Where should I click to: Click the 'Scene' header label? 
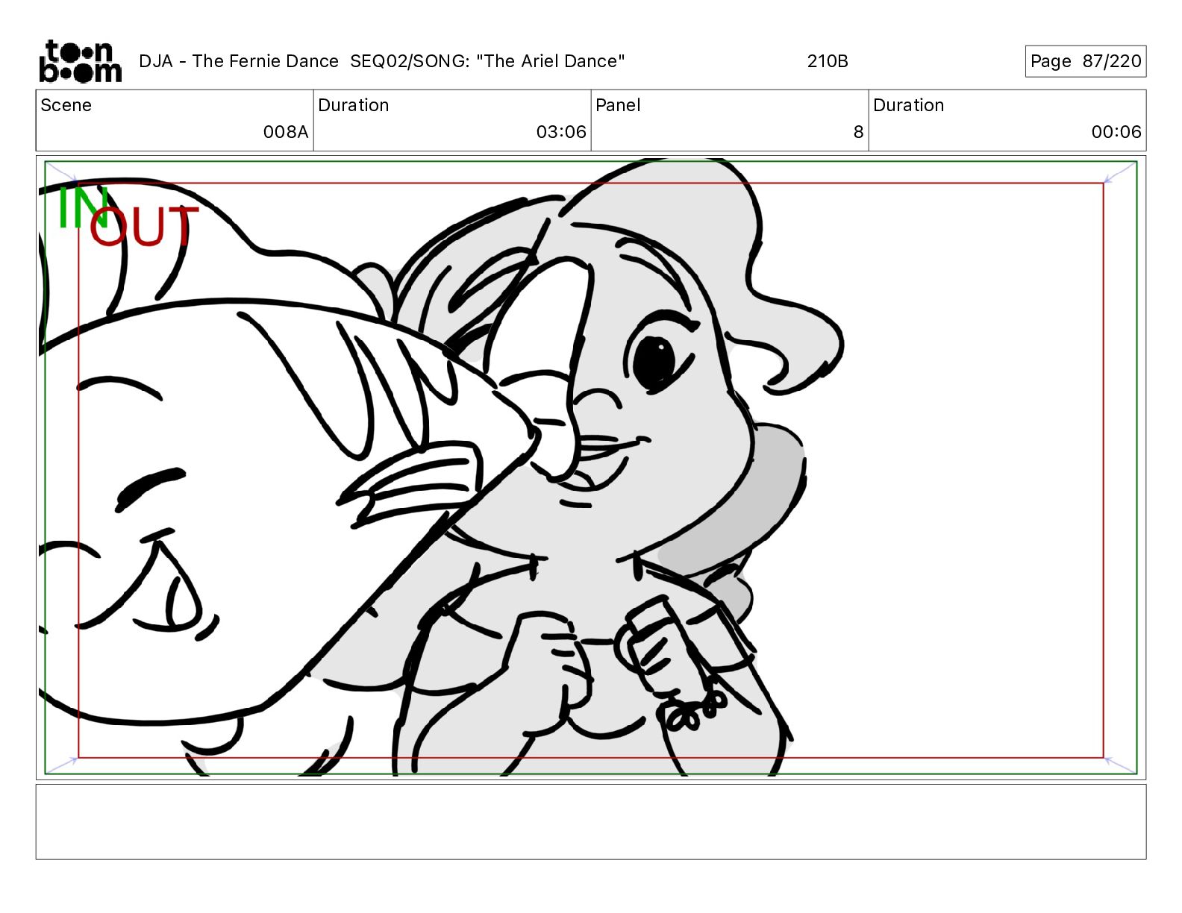click(66, 105)
